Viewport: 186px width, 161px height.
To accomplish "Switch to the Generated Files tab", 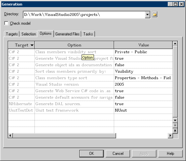I will 67,34.
